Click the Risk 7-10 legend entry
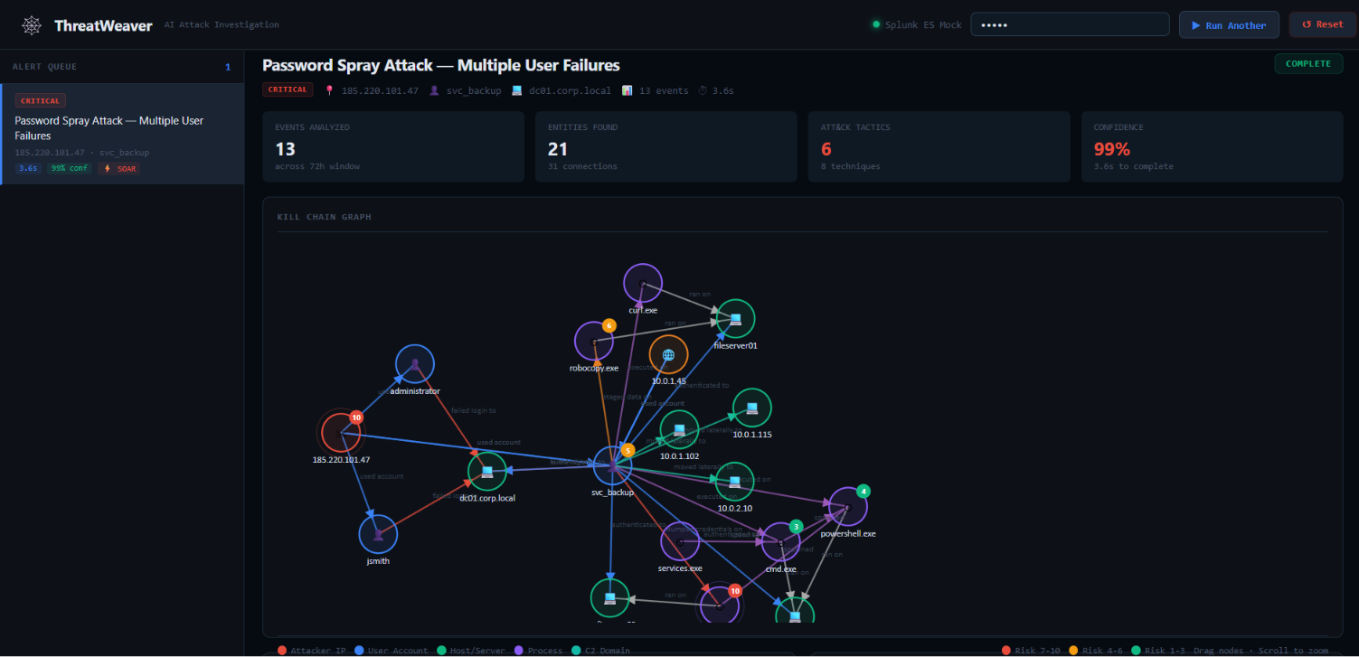1359x657 pixels. pyautogui.click(x=1031, y=651)
